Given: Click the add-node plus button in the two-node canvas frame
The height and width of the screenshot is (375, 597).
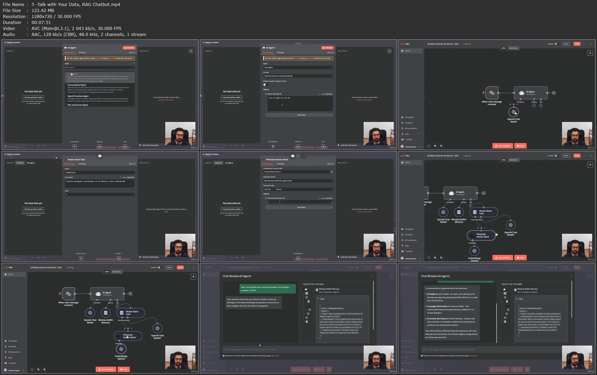Looking at the screenshot, I should 590,53.
